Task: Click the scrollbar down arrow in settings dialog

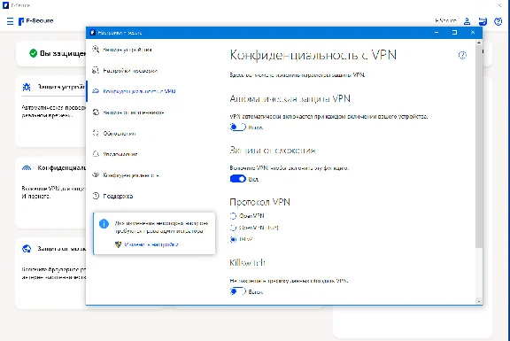Action: (479, 301)
